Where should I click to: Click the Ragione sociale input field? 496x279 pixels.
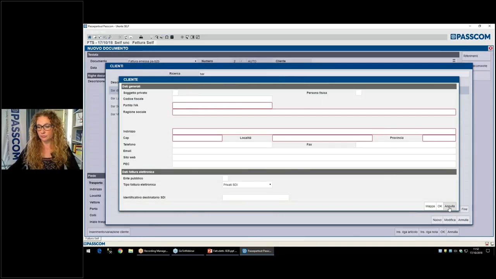tap(314, 112)
